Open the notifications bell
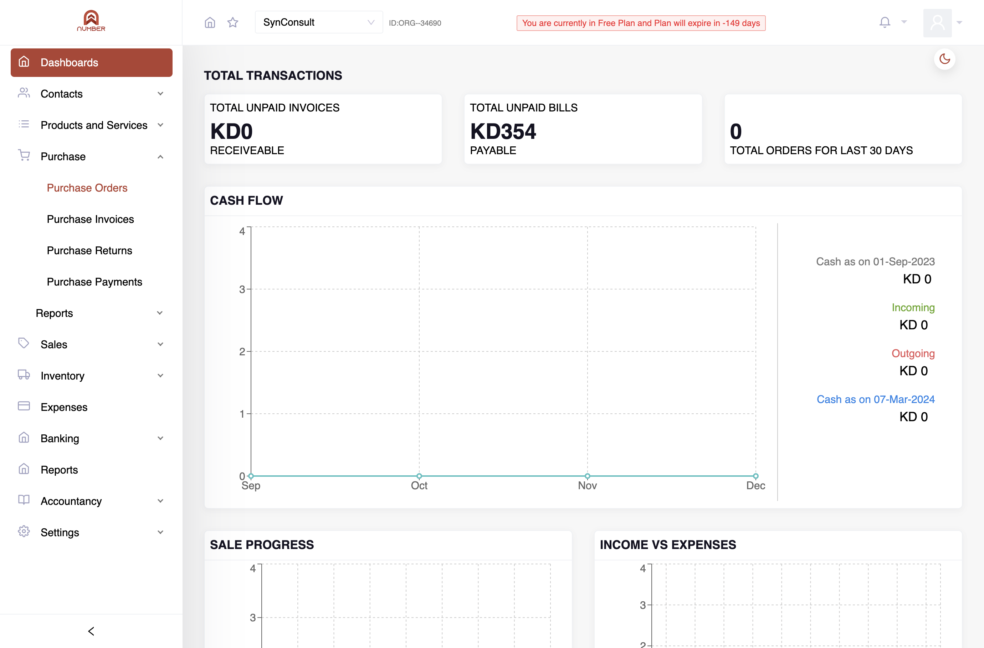 [x=885, y=22]
